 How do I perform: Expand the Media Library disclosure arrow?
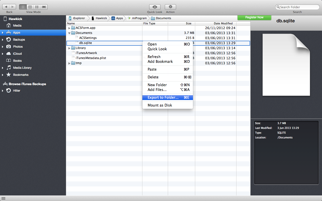3,68
